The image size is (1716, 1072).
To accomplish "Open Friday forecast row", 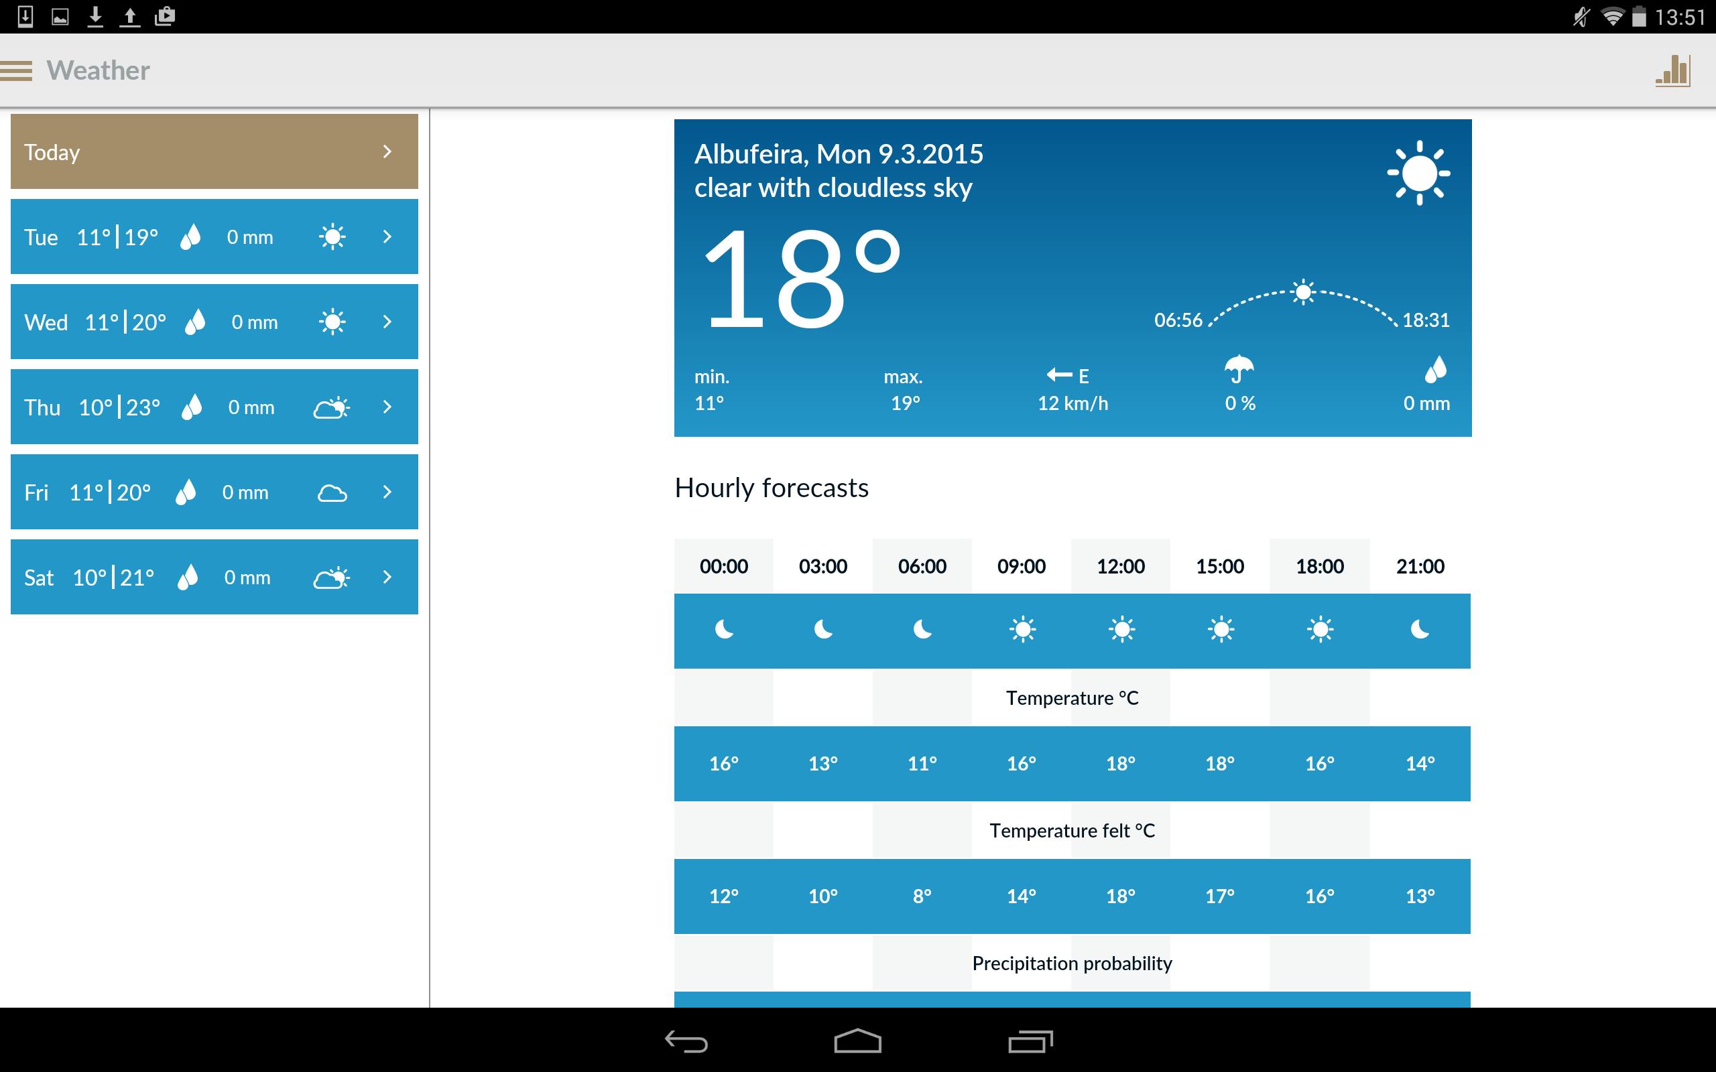I will coord(214,492).
